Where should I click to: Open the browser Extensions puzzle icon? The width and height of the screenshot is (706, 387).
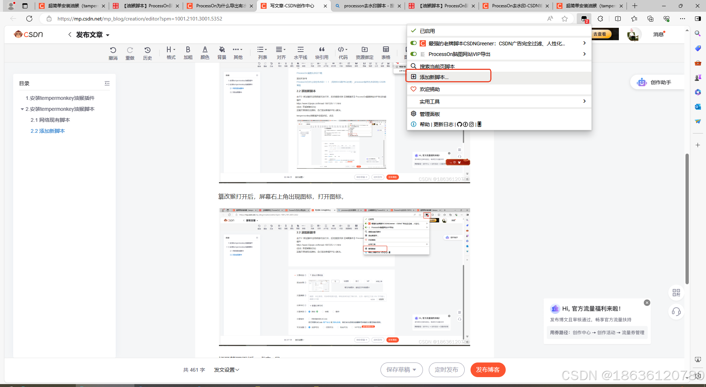600,19
